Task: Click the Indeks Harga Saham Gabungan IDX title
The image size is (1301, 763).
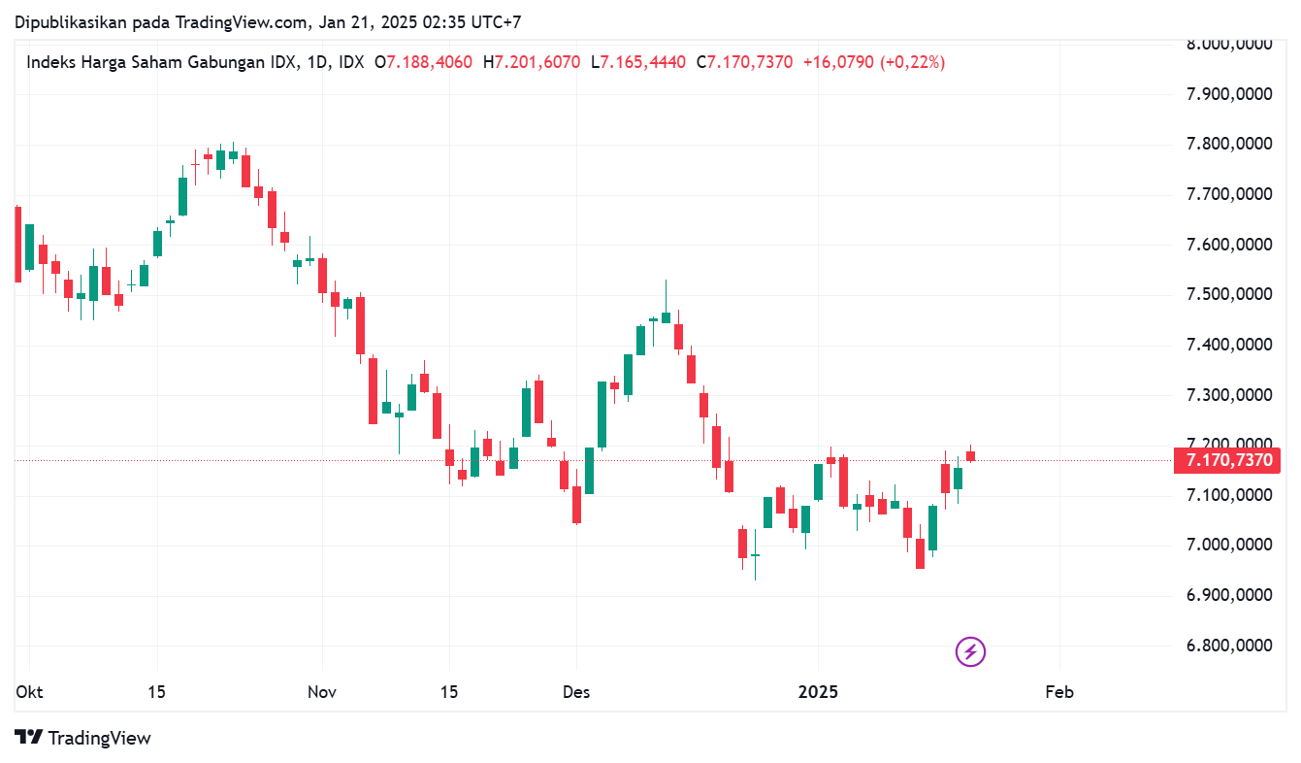Action: point(160,62)
